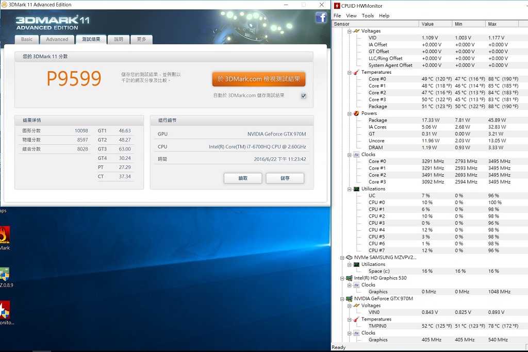Click the Min column header
The width and height of the screenshot is (528, 352).
pyautogui.click(x=469, y=24)
